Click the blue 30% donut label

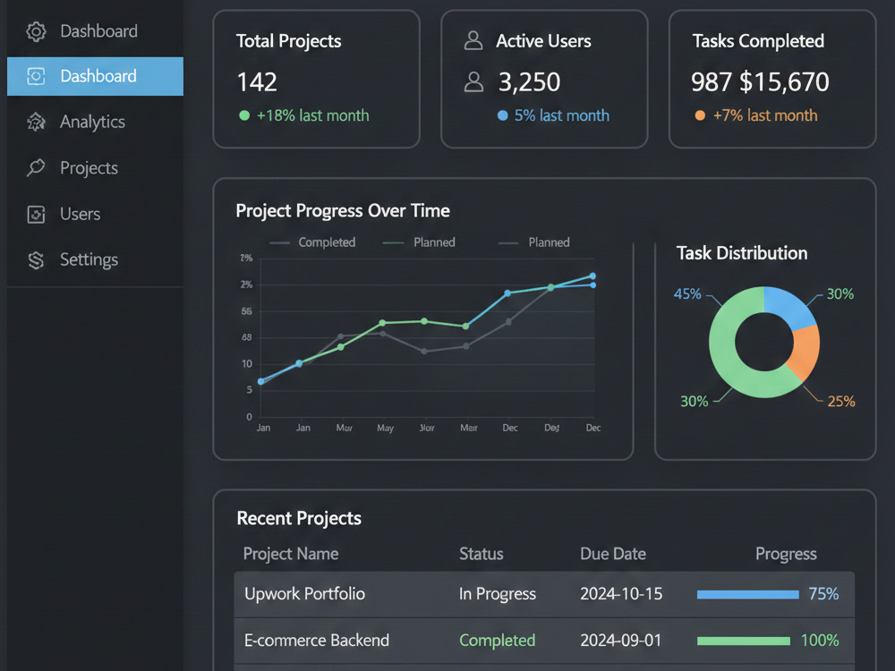point(840,294)
